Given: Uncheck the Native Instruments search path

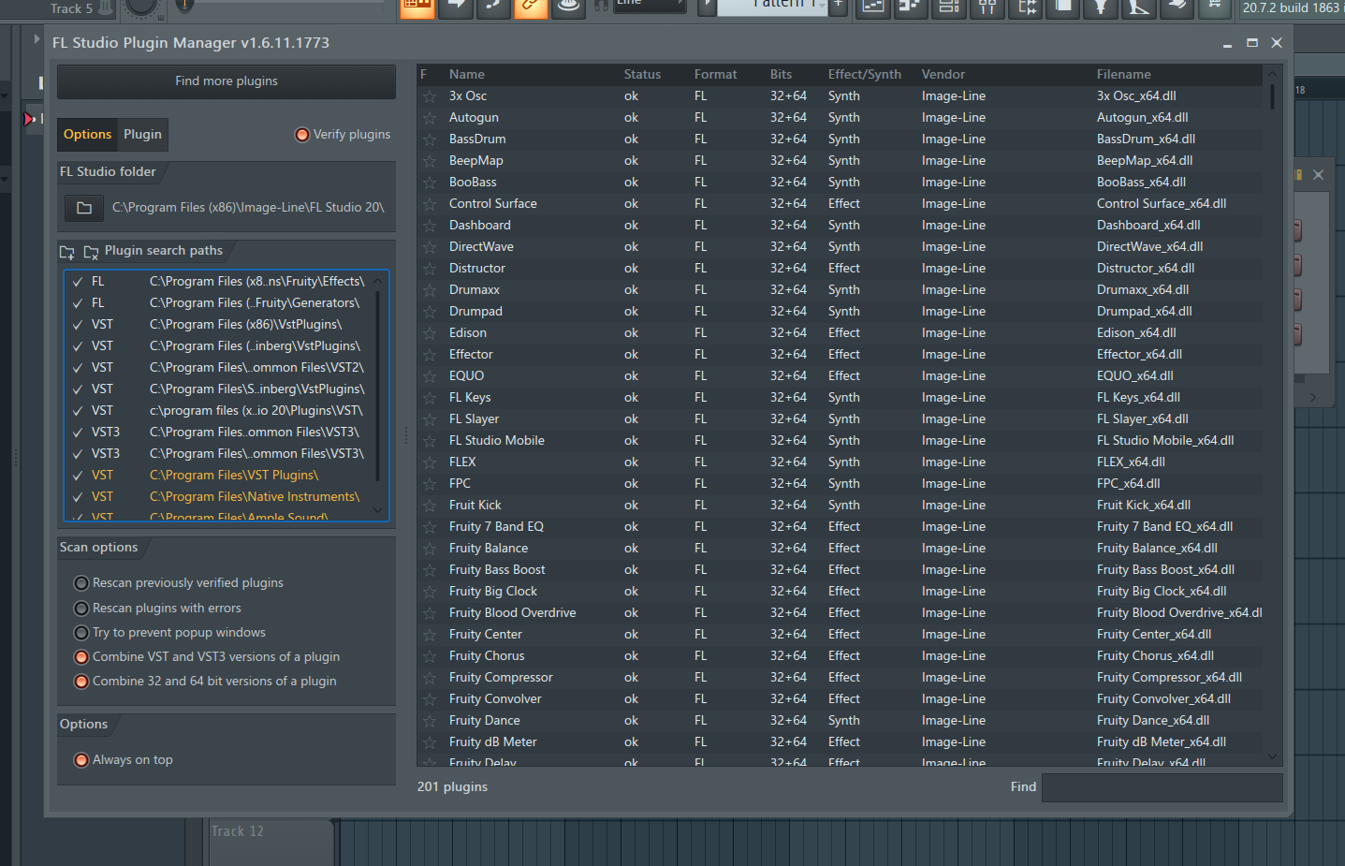Looking at the screenshot, I should pyautogui.click(x=78, y=497).
